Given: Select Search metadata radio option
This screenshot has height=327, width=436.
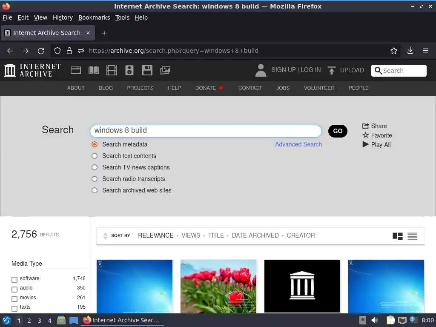Looking at the screenshot, I should [95, 144].
